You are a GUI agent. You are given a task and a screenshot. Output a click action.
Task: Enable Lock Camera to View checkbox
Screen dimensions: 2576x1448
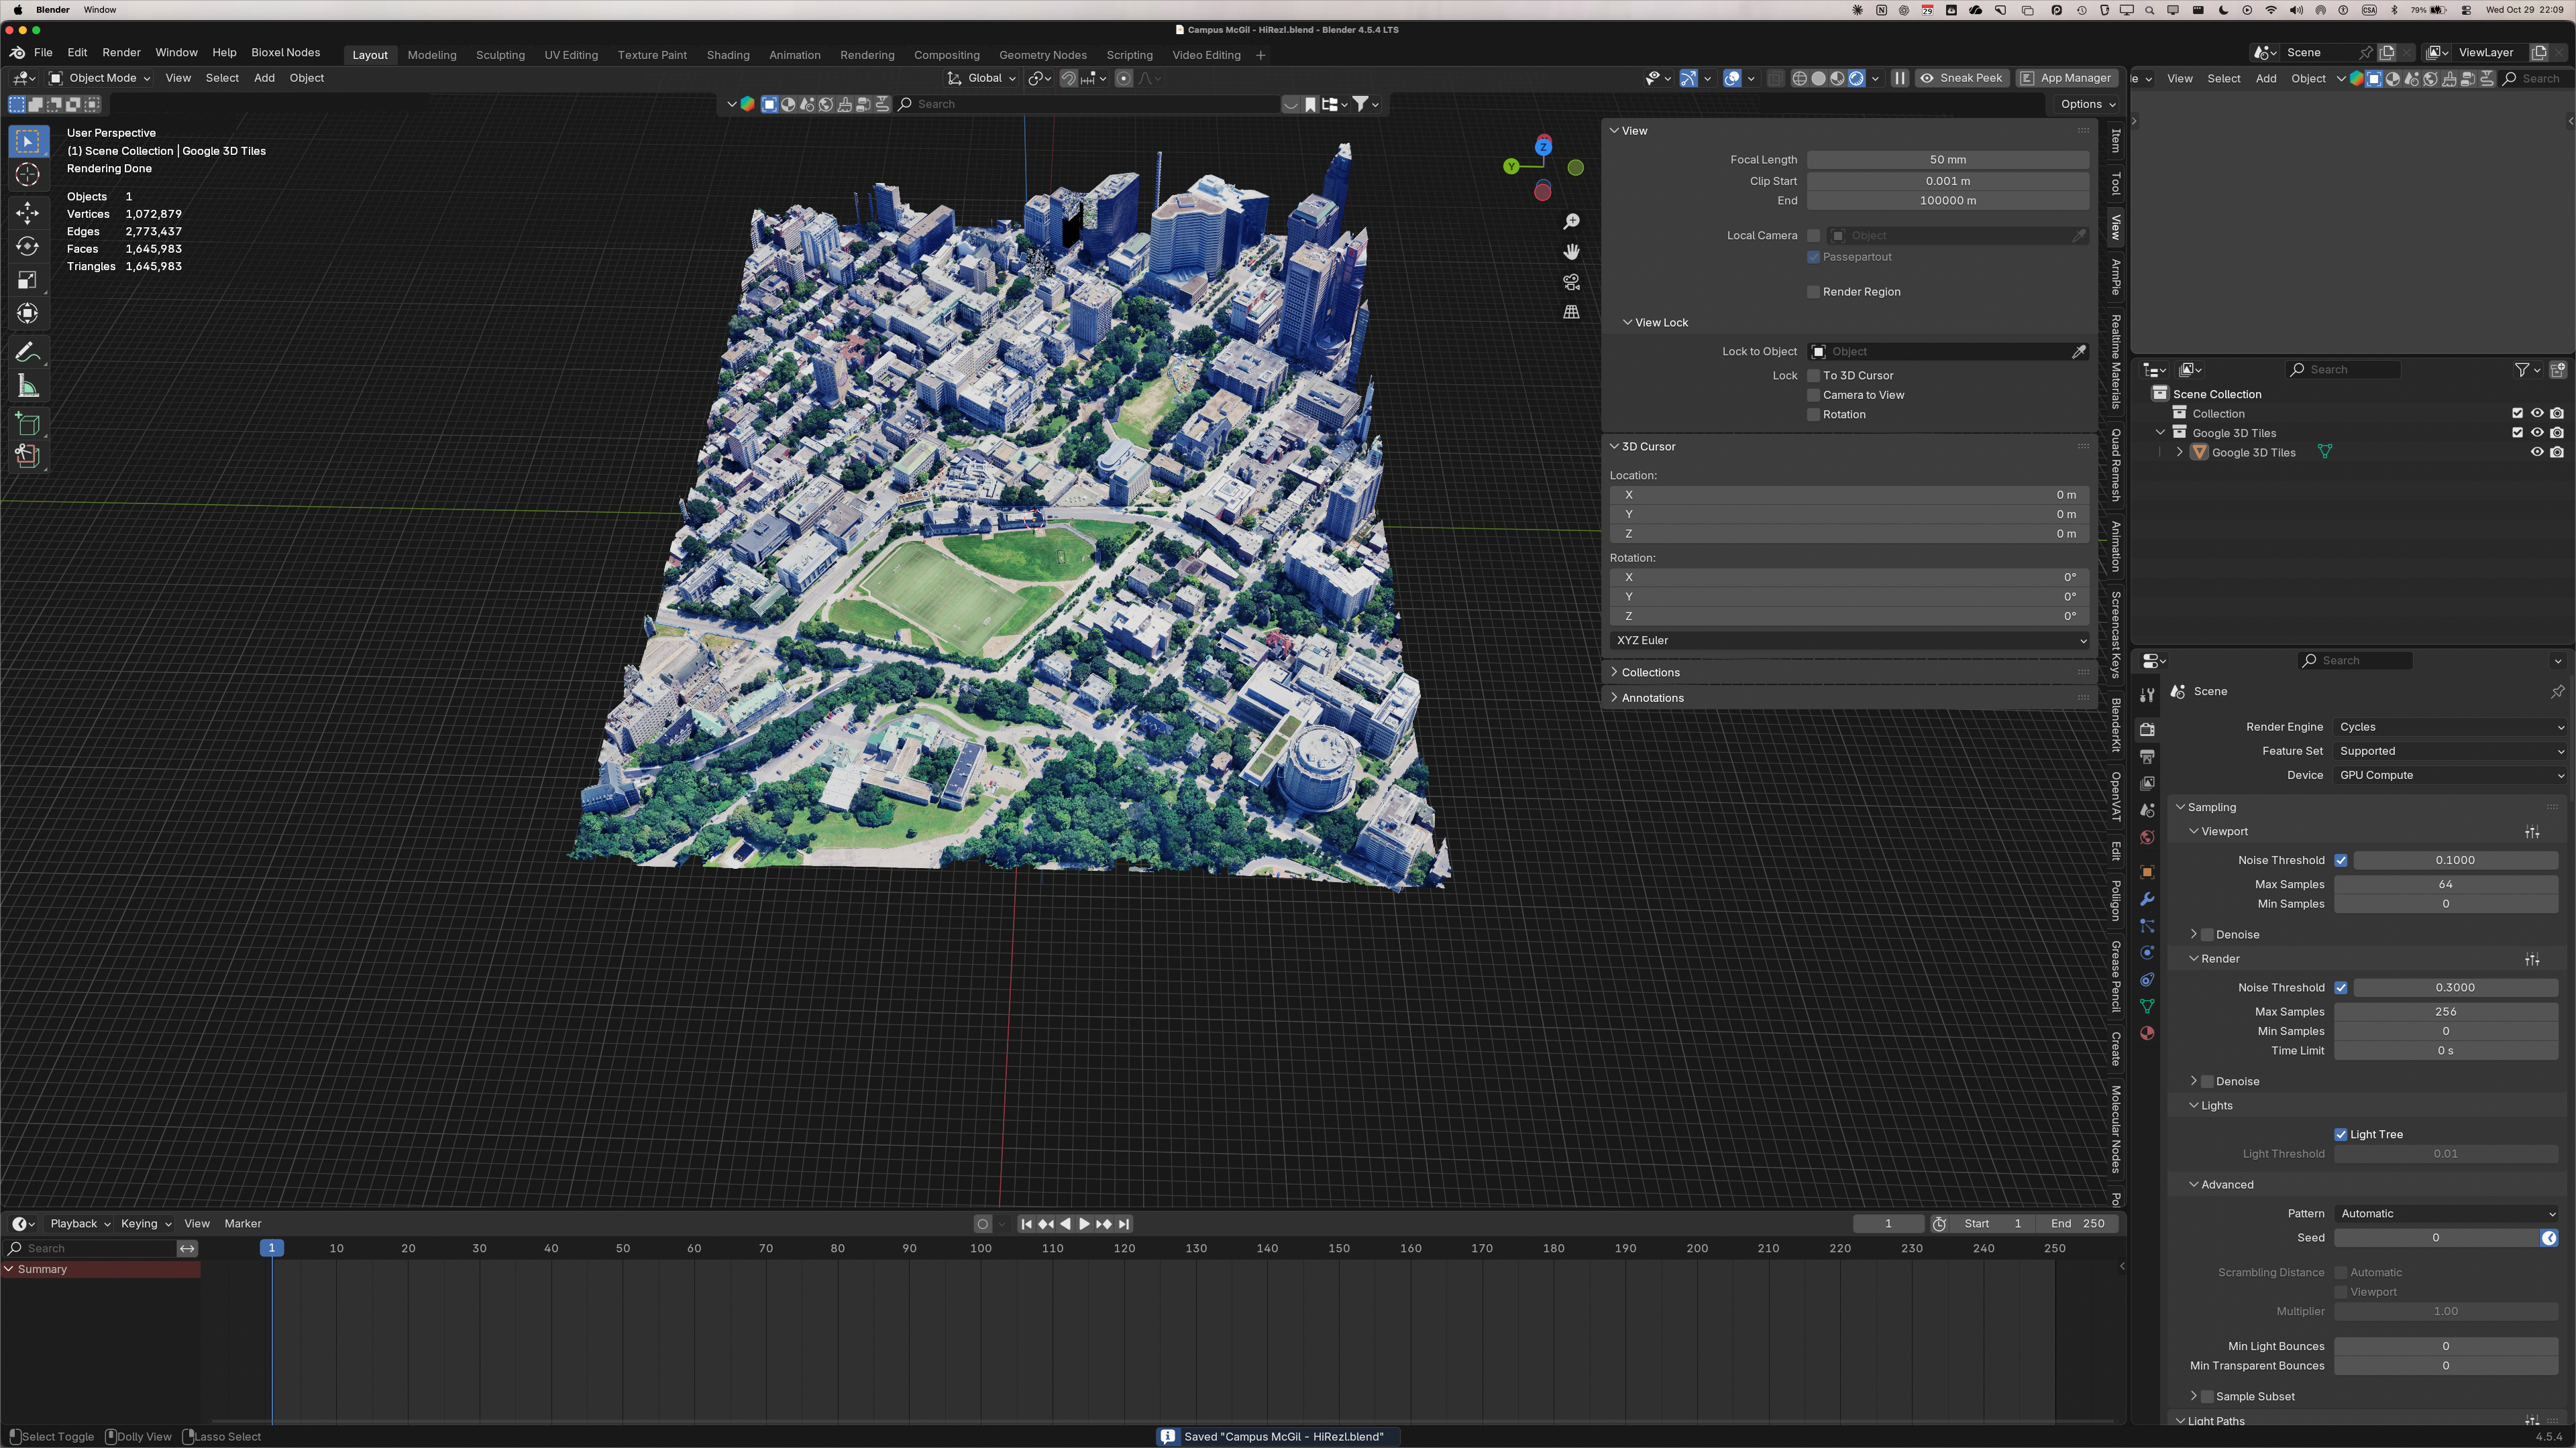pyautogui.click(x=1813, y=395)
